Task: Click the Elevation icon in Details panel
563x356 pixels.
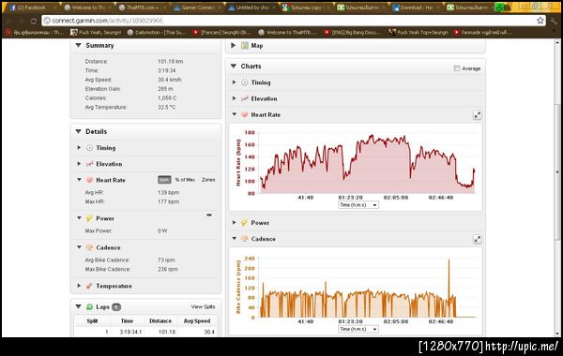Action: 89,164
